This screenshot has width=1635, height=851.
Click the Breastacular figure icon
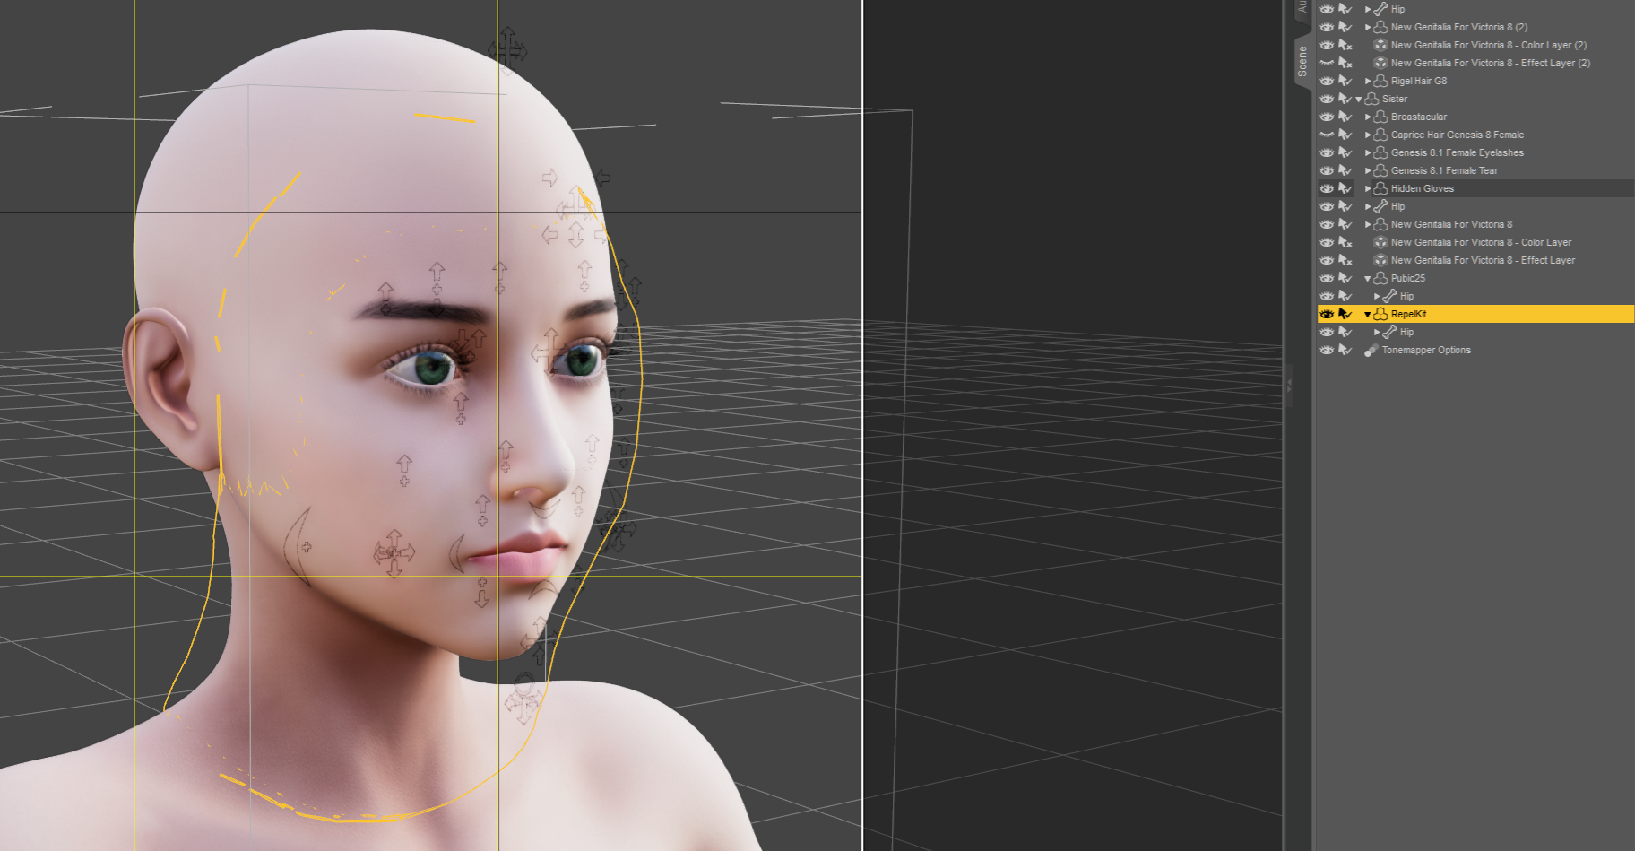pos(1380,117)
